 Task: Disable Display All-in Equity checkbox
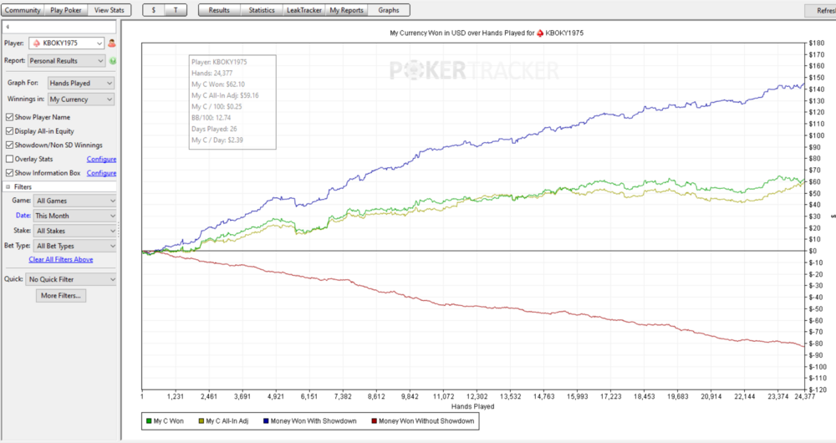pyautogui.click(x=9, y=131)
